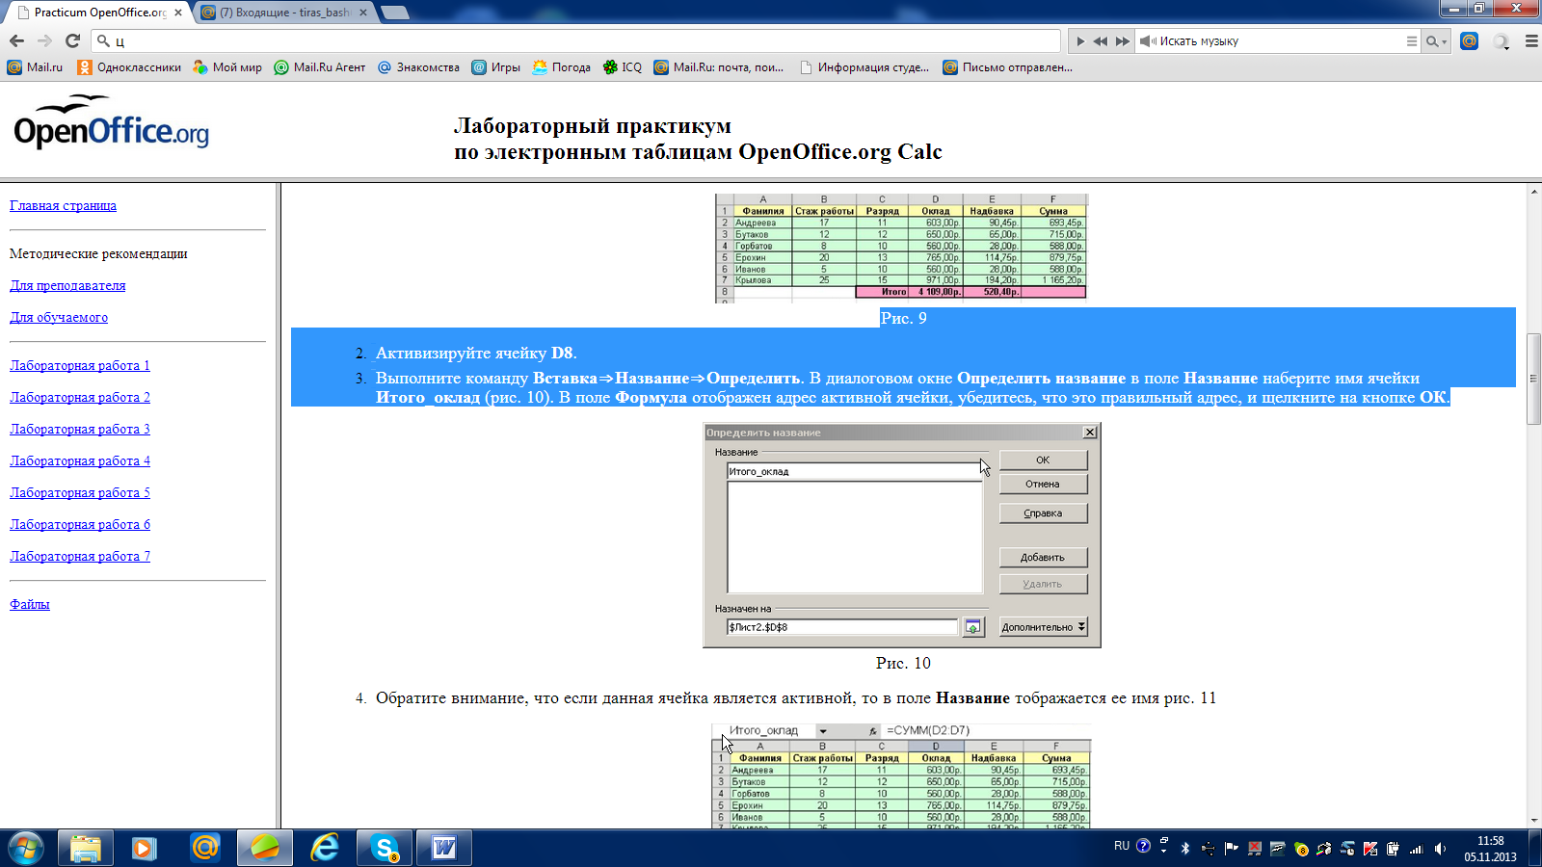The width and height of the screenshot is (1542, 867).
Task: Open the Знакомства bookmark
Action: click(x=418, y=67)
